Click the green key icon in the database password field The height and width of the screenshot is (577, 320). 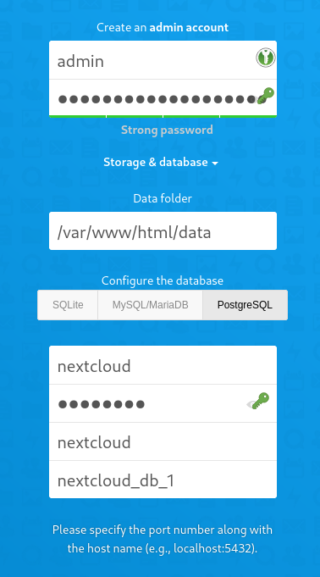pos(261,401)
